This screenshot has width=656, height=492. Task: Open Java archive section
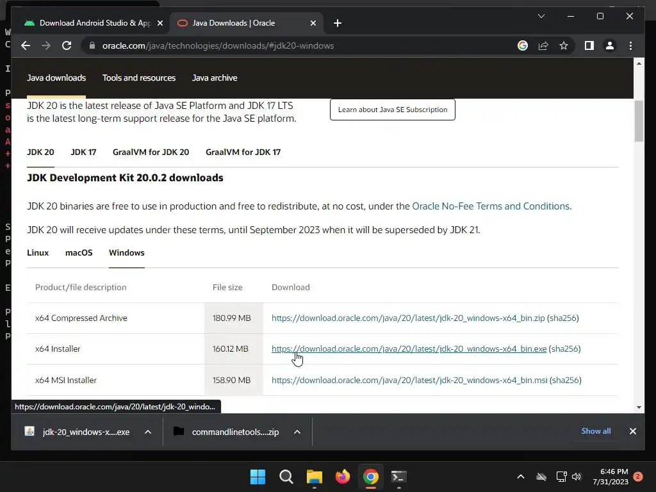[215, 78]
